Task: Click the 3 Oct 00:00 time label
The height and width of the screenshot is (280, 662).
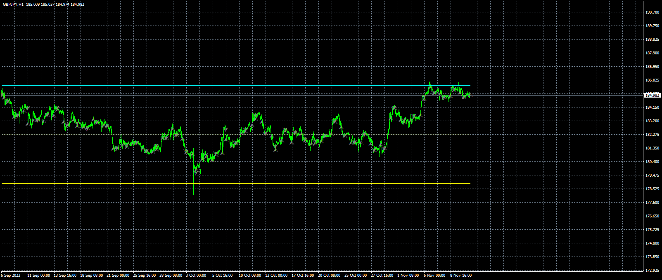Action: [x=196, y=275]
